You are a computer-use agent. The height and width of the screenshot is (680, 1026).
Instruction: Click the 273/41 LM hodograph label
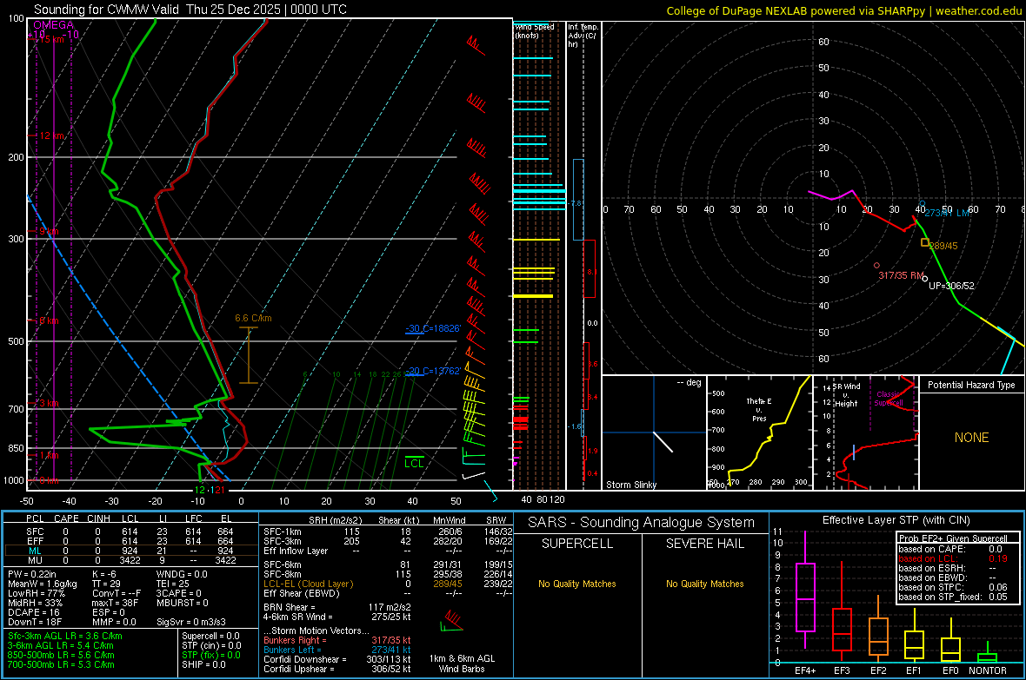click(x=947, y=213)
